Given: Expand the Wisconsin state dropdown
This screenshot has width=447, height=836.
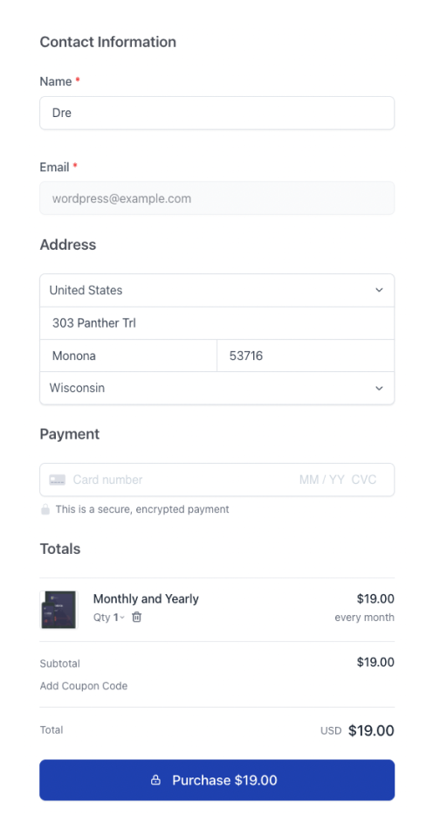Looking at the screenshot, I should (217, 388).
